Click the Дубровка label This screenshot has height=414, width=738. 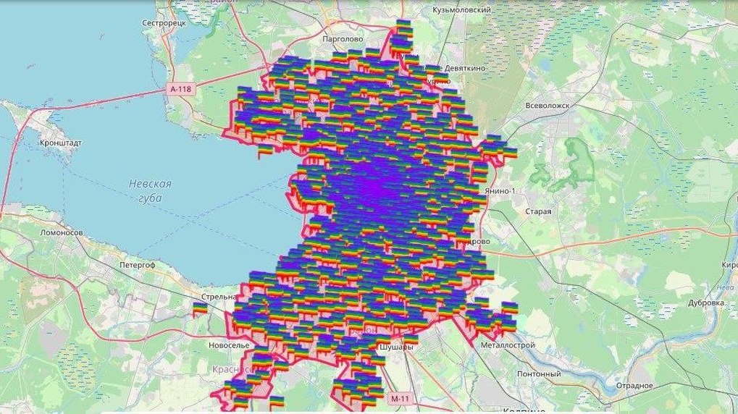(x=705, y=303)
